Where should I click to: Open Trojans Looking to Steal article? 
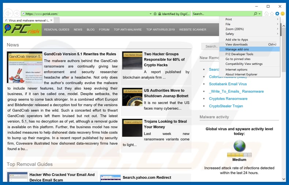point(165,124)
